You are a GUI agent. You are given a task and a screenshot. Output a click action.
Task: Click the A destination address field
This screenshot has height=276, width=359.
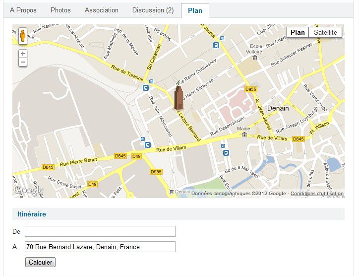point(100,247)
